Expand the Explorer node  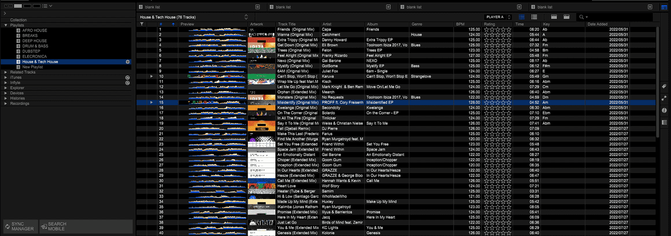point(6,88)
